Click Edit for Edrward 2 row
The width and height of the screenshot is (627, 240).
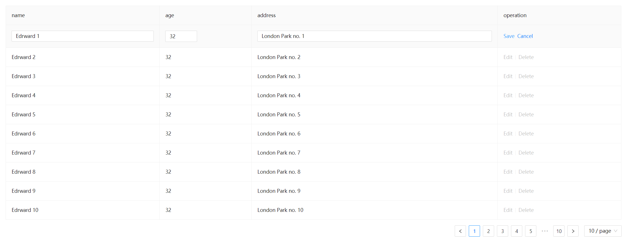point(508,57)
